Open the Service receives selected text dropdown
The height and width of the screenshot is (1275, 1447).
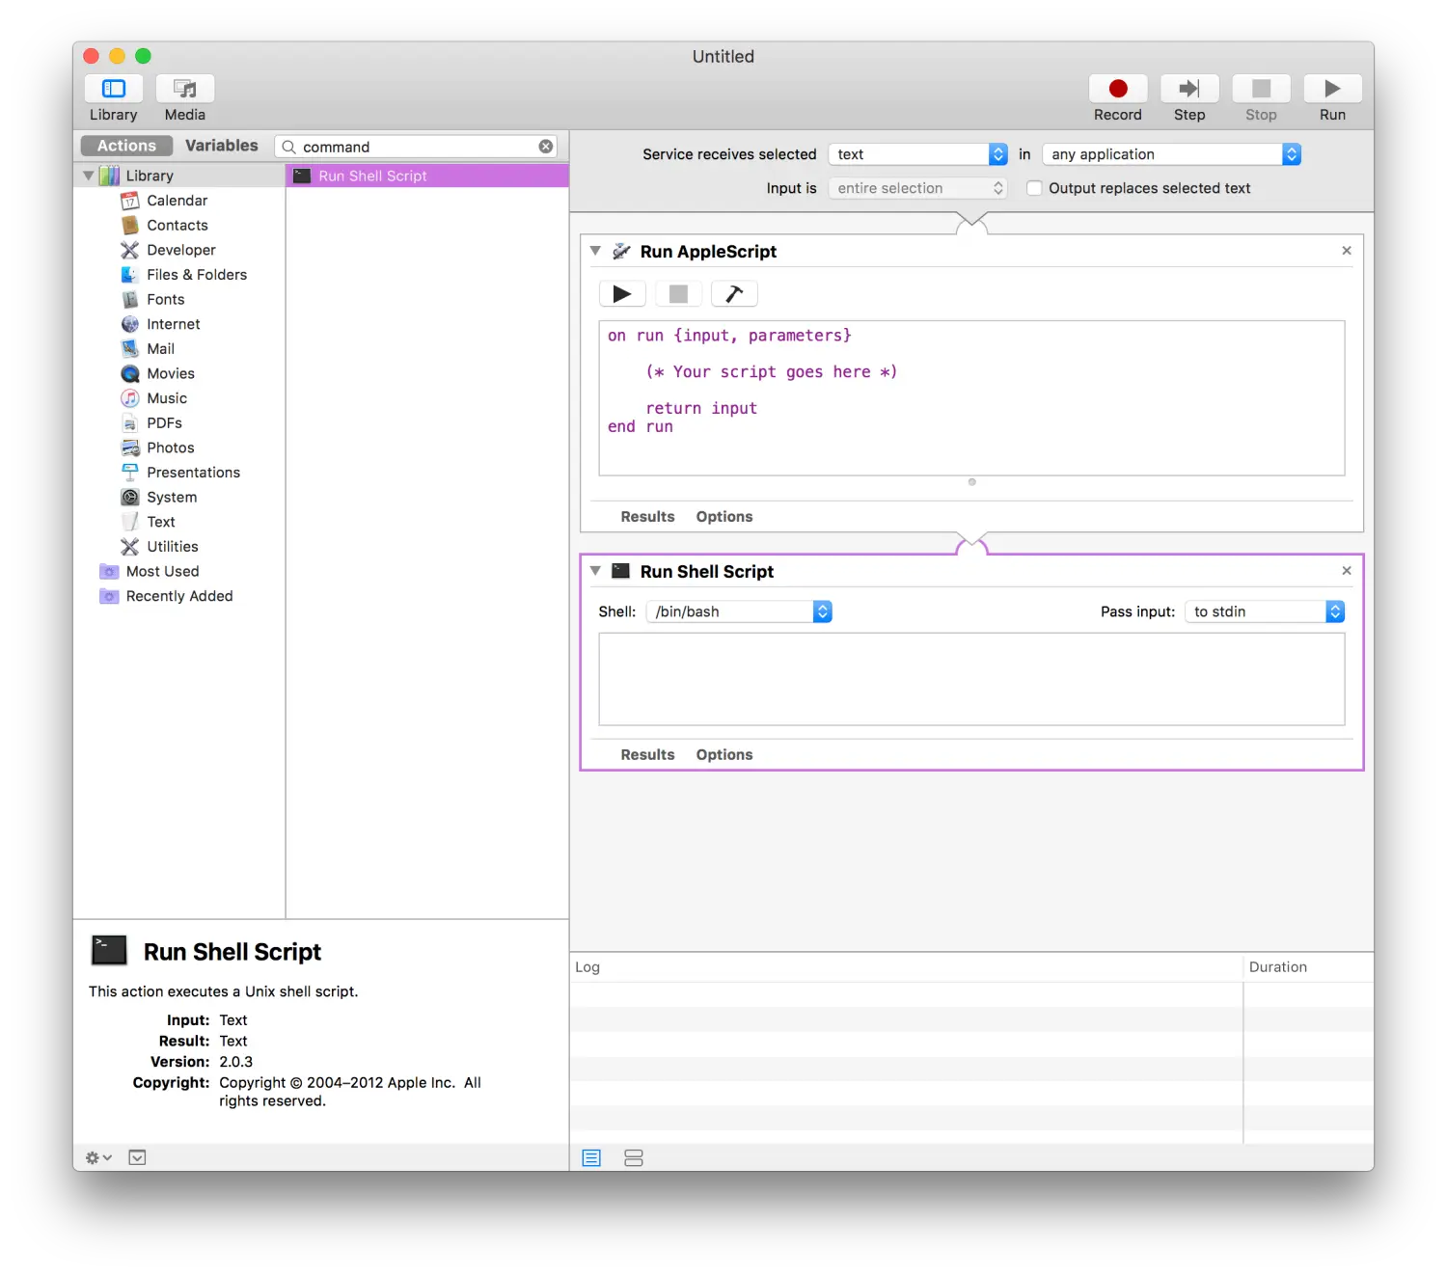[917, 154]
